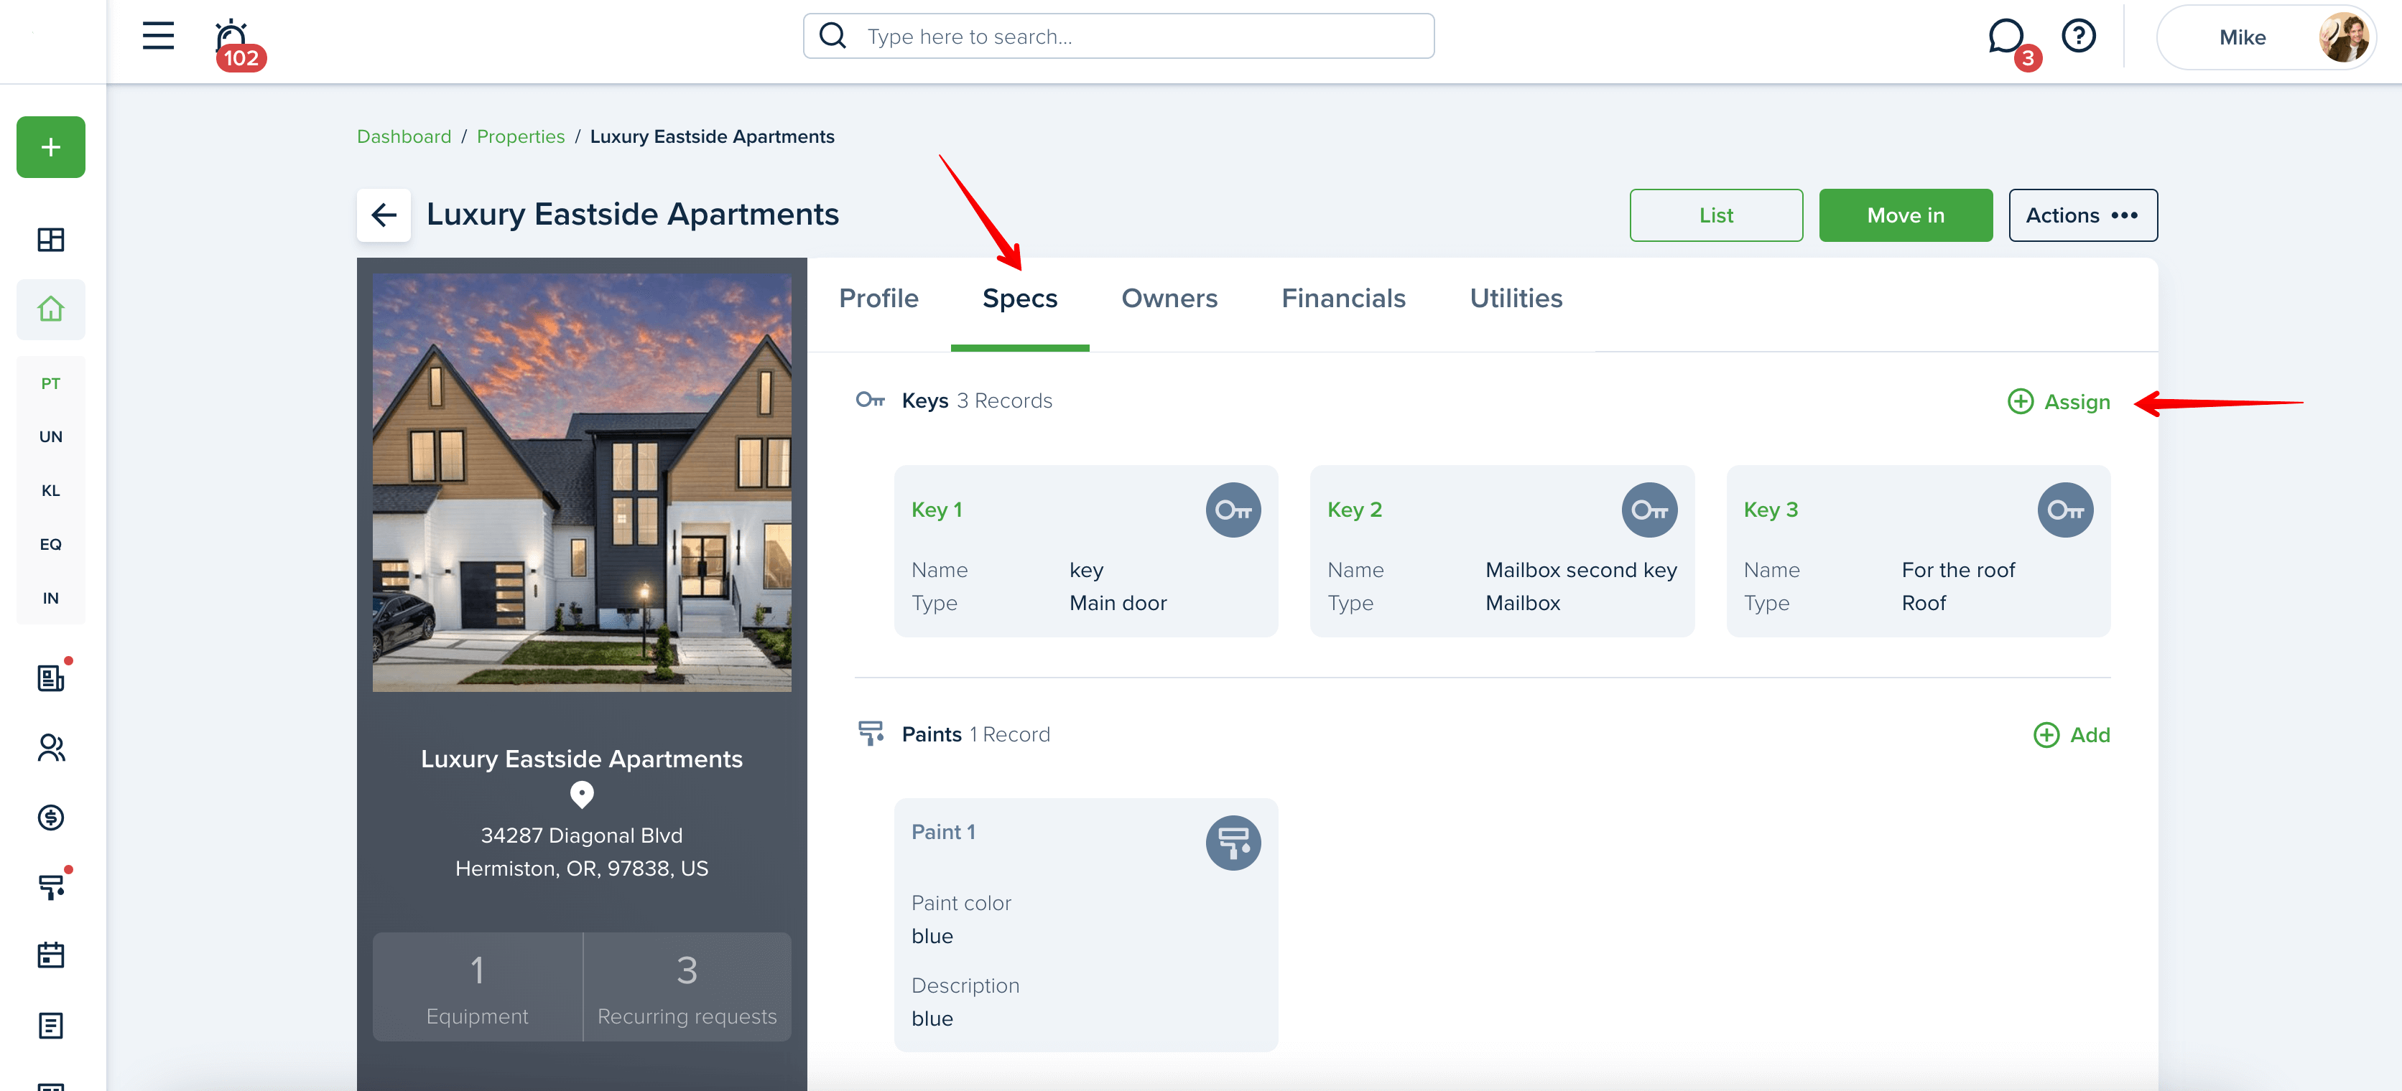
Task: Click the Key 1 card key icon
Action: 1233,510
